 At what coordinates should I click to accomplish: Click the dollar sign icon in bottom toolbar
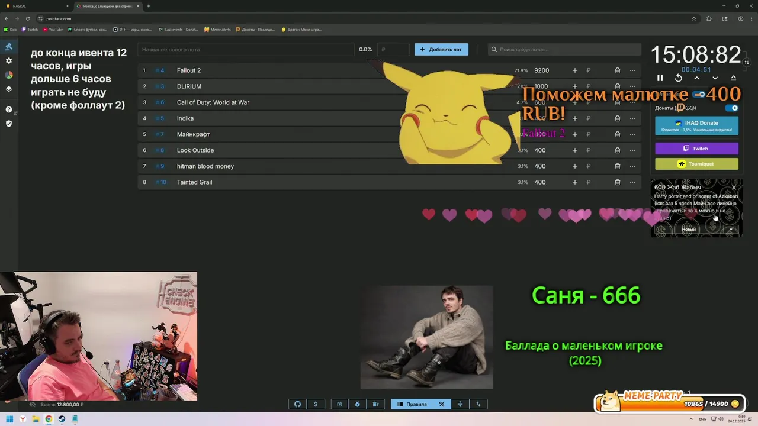click(x=316, y=404)
